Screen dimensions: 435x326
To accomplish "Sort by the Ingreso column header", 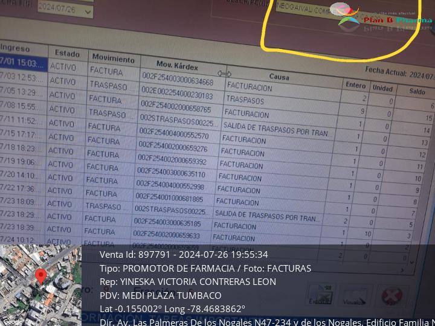I will click(x=24, y=49).
